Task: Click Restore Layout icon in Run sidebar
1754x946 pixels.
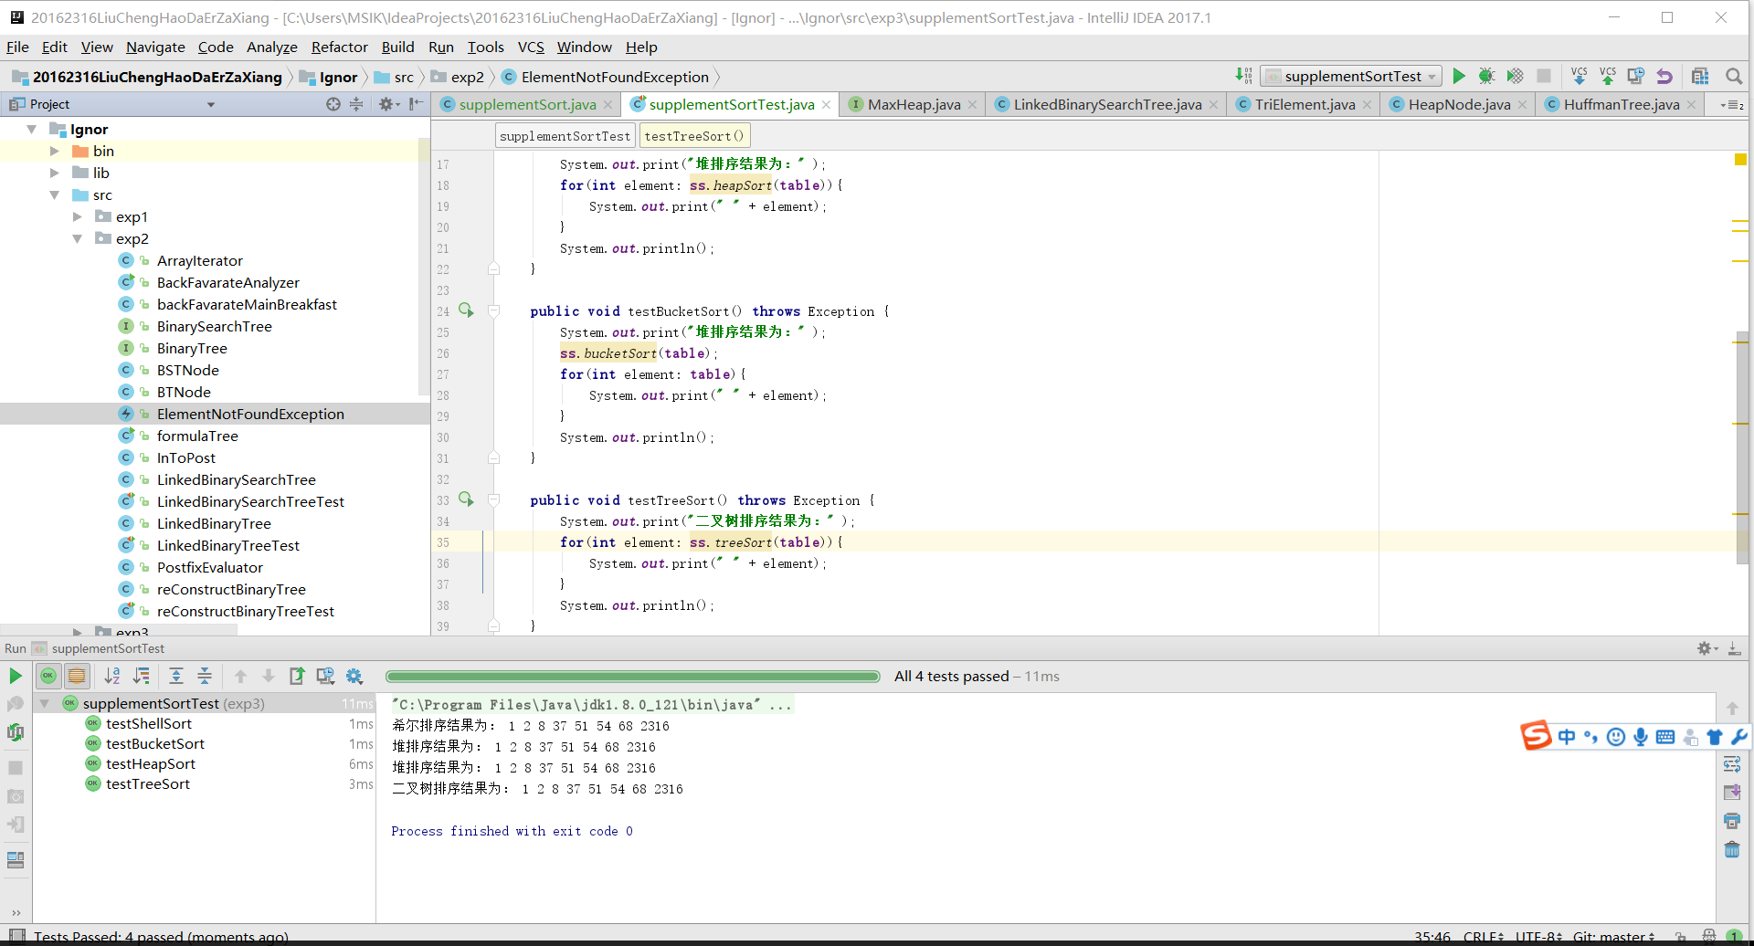Action: coord(16,860)
